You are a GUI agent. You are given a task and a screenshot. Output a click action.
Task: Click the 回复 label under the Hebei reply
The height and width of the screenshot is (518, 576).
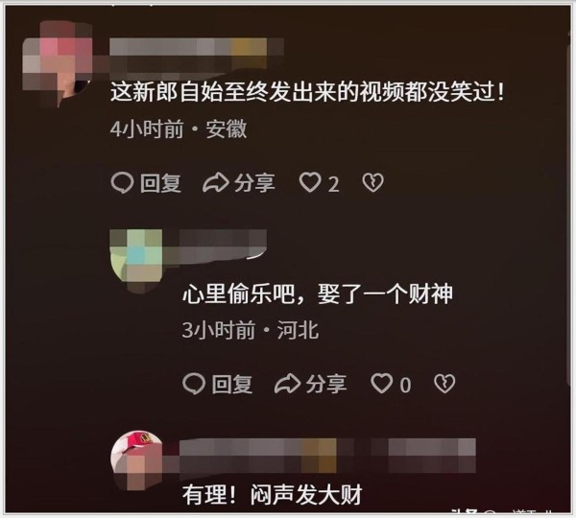coord(232,384)
